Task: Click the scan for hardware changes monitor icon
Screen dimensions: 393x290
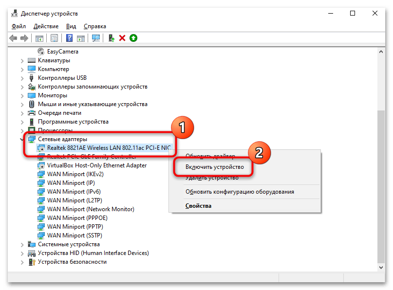Action: (96, 38)
